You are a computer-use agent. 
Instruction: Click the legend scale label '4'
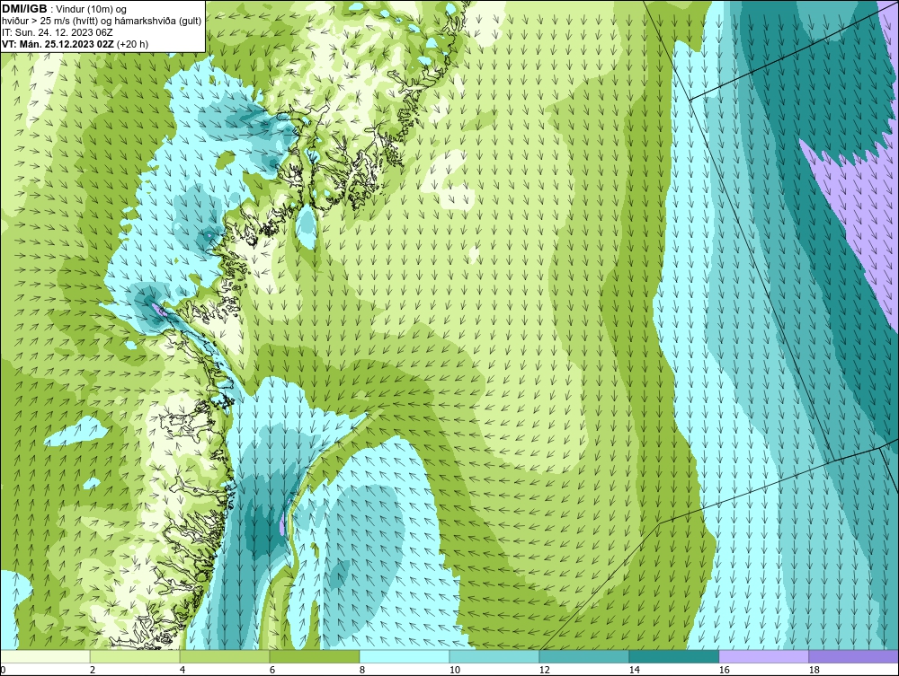[182, 670]
